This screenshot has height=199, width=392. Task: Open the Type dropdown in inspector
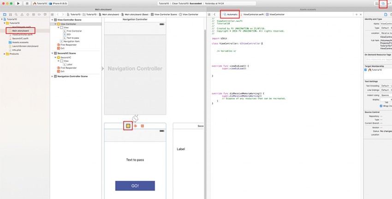(386, 28)
